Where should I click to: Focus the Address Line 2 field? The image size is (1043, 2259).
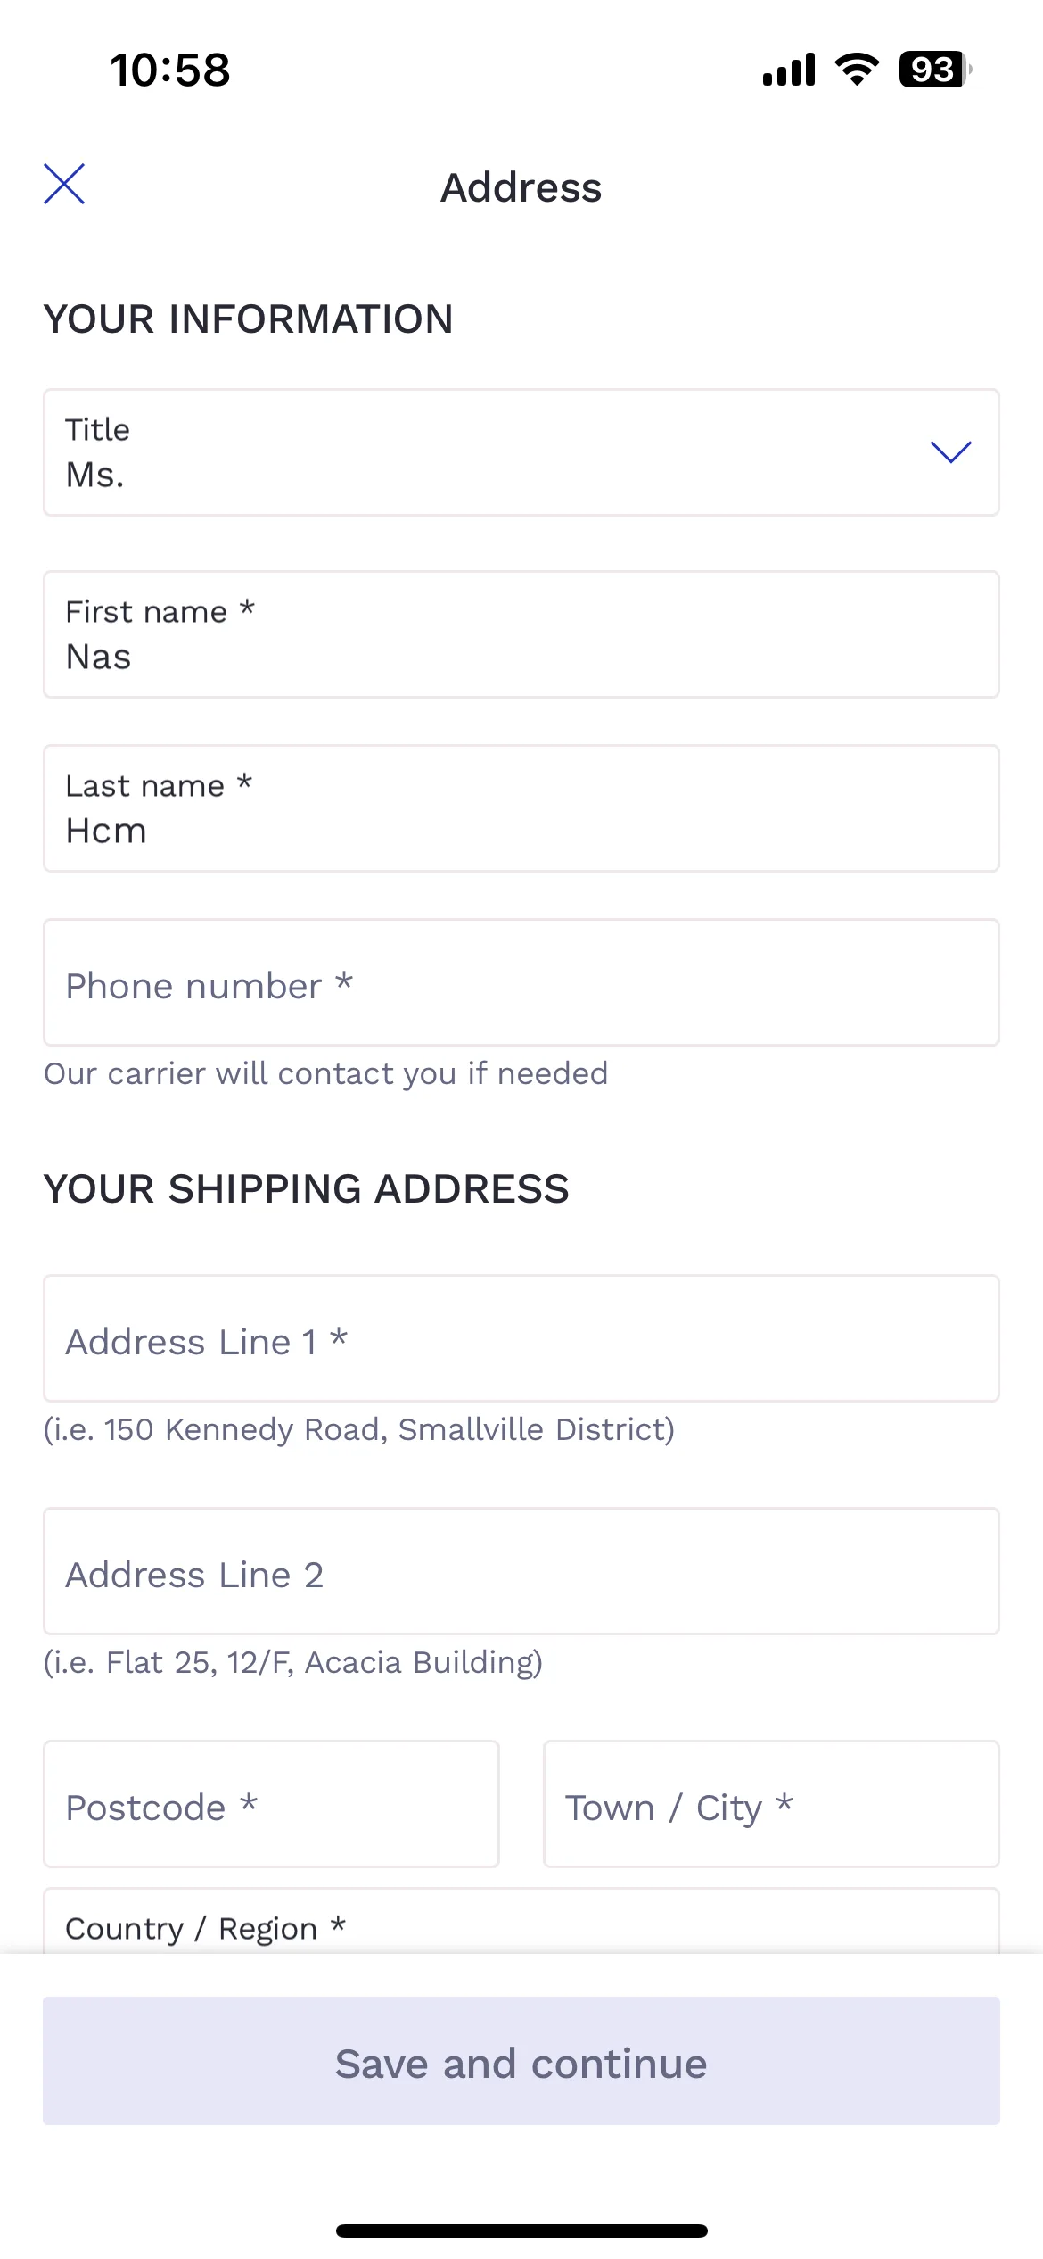click(x=521, y=1571)
